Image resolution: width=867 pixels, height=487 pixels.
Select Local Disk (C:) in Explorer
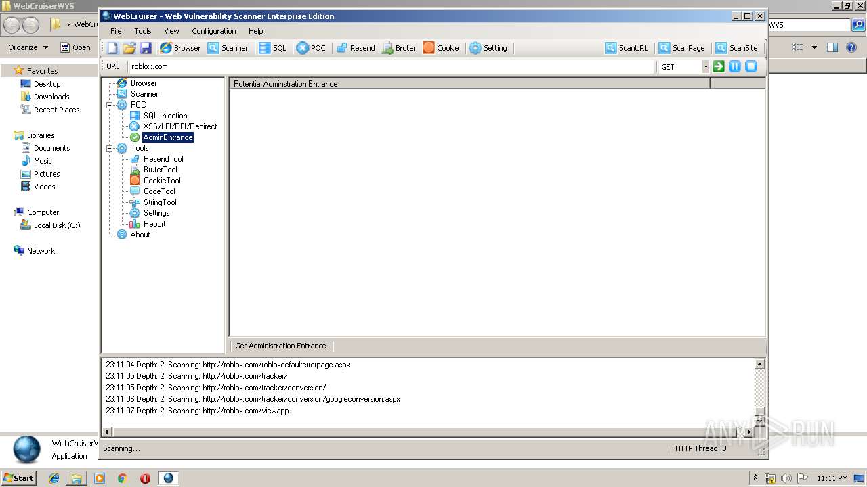(57, 225)
